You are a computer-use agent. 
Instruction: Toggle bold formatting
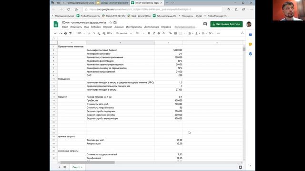coord(149,33)
